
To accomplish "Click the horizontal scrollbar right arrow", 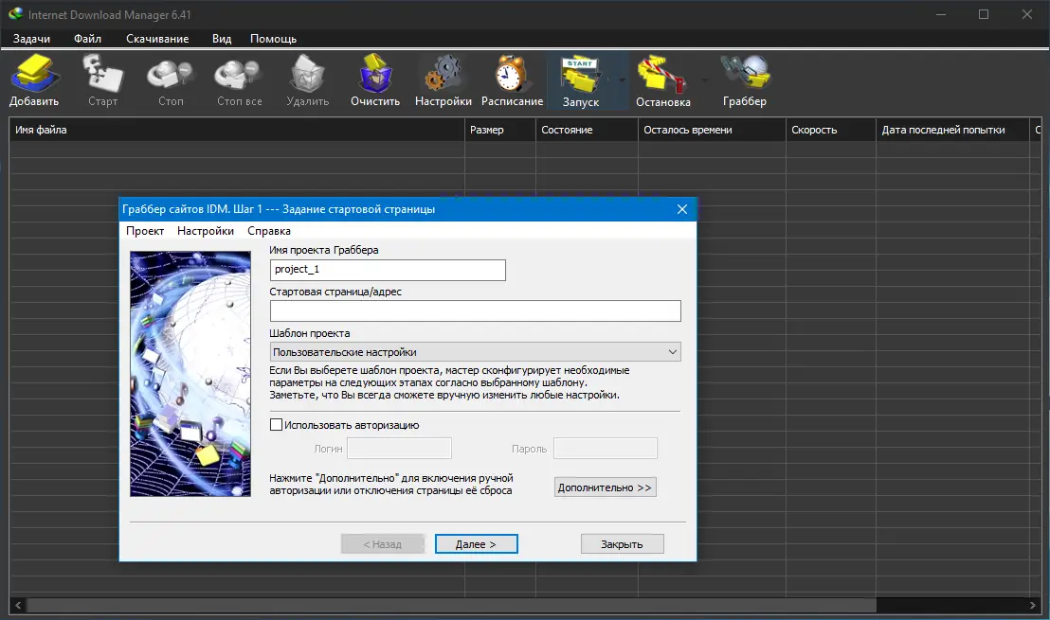I will [x=1033, y=605].
